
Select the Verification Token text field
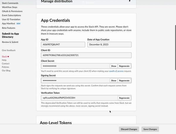click(79, 98)
